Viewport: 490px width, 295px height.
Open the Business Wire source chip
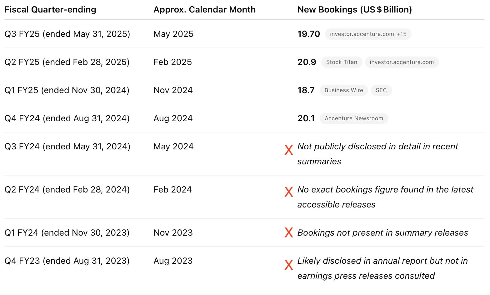point(343,90)
